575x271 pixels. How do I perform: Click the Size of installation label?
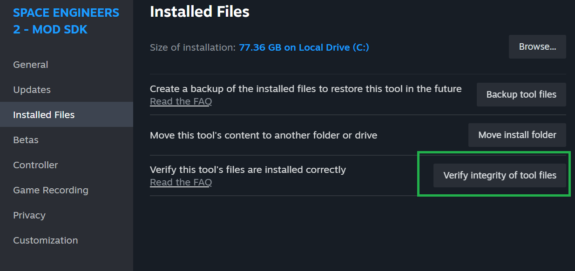(x=192, y=47)
